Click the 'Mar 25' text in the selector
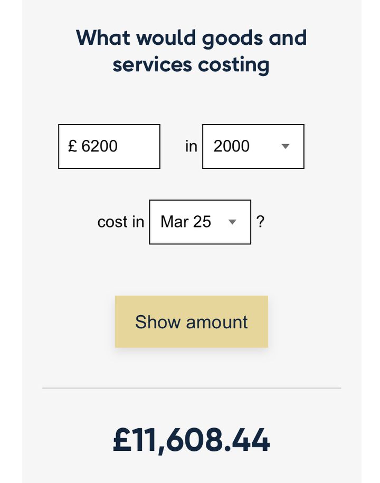The height and width of the screenshot is (483, 380). [186, 222]
